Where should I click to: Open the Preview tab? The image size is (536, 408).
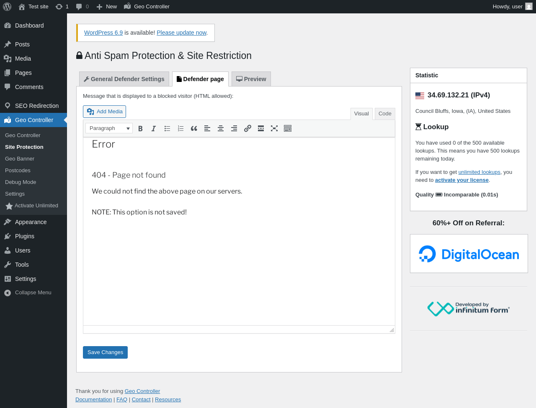click(251, 79)
